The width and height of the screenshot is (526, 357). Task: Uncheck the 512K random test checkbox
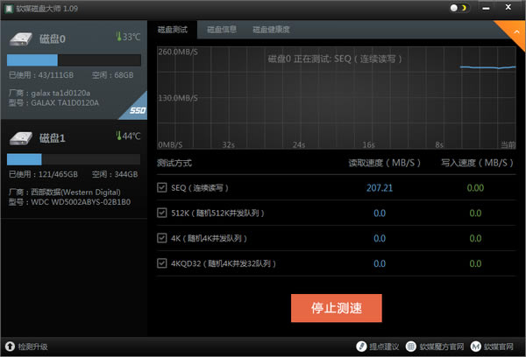point(161,213)
